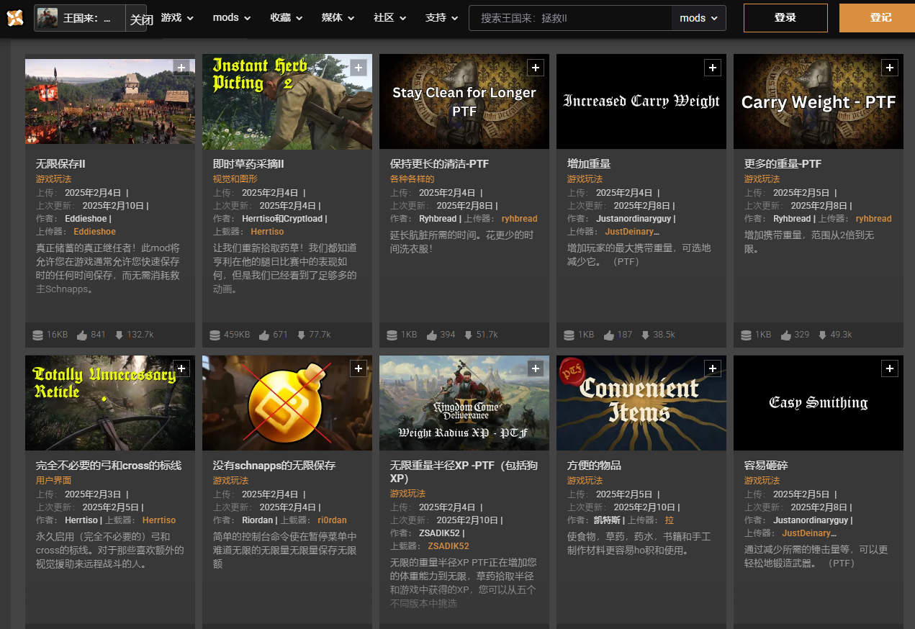915x629 pixels.
Task: Open uploader ZSADIK52 profile link
Action: (449, 546)
